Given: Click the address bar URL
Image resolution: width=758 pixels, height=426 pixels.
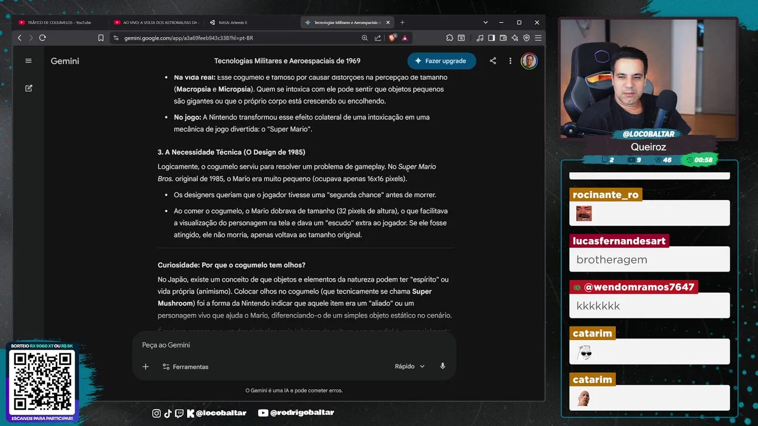Looking at the screenshot, I should tap(189, 38).
